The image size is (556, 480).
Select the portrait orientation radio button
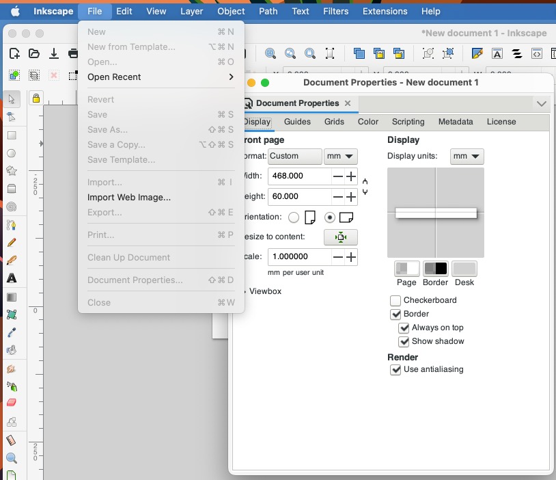(294, 217)
